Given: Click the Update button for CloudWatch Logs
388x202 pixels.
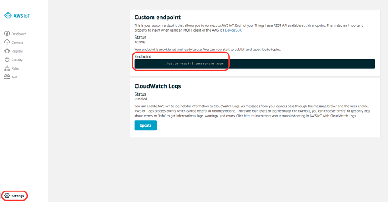Looking at the screenshot, I should [x=145, y=125].
